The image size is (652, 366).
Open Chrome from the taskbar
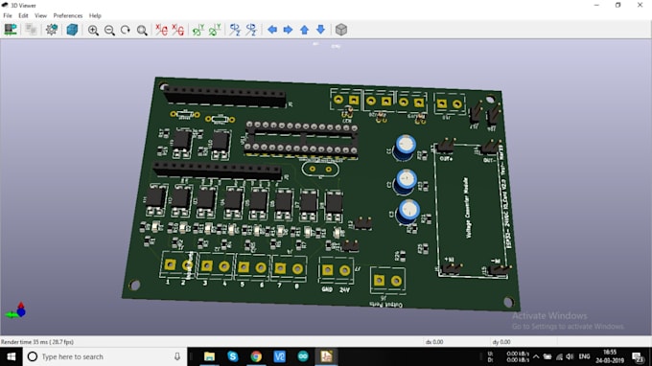pyautogui.click(x=256, y=356)
